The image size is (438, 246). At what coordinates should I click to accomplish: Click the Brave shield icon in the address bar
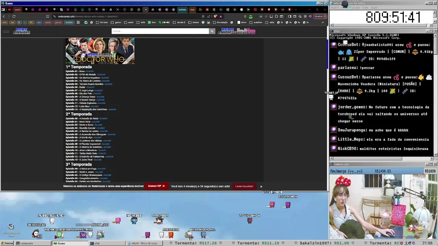(x=215, y=16)
